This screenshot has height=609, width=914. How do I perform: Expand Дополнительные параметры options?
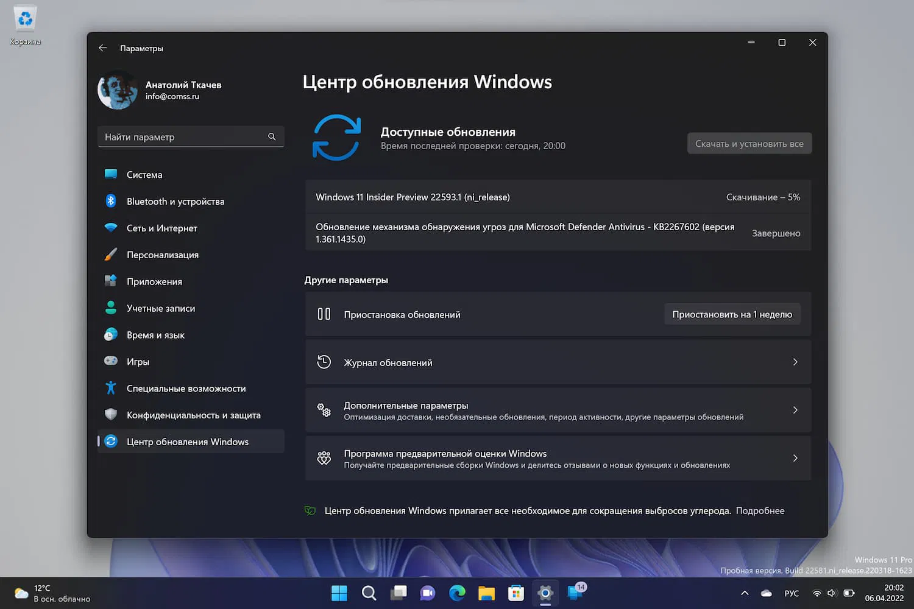(795, 410)
